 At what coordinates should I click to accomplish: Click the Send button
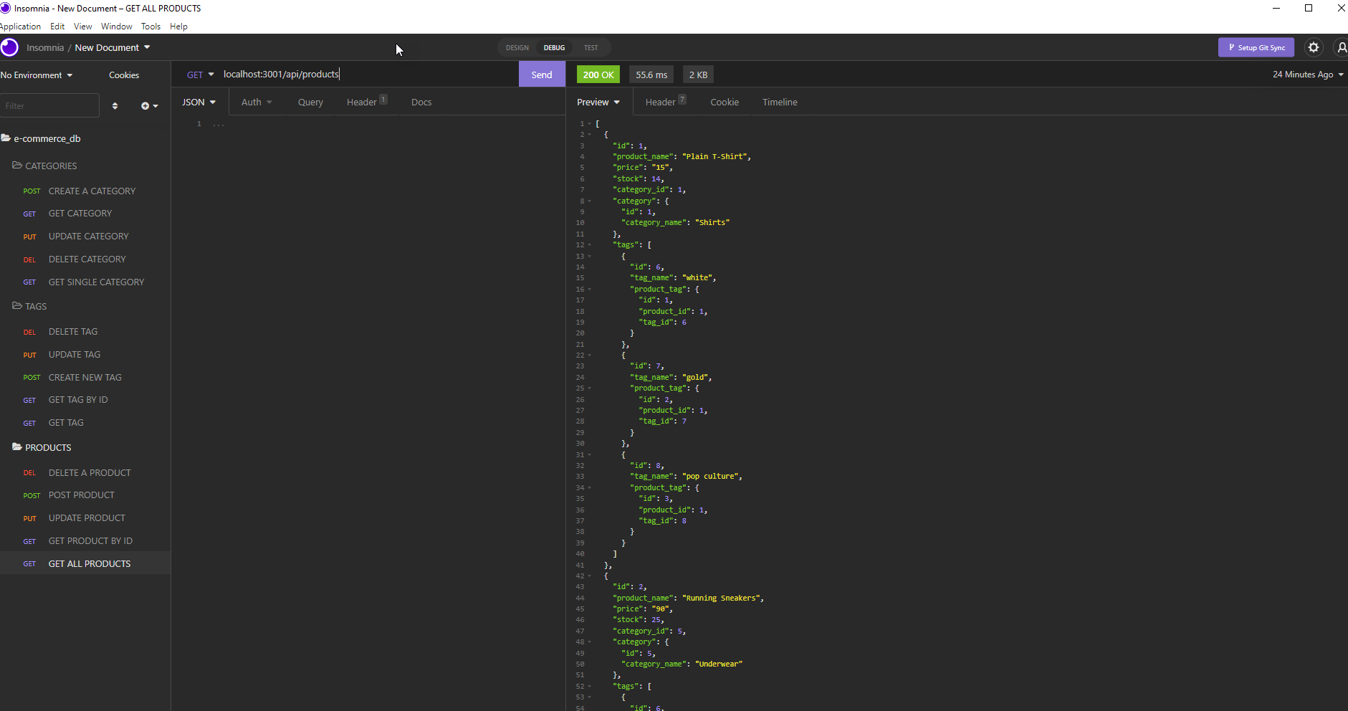(x=542, y=74)
